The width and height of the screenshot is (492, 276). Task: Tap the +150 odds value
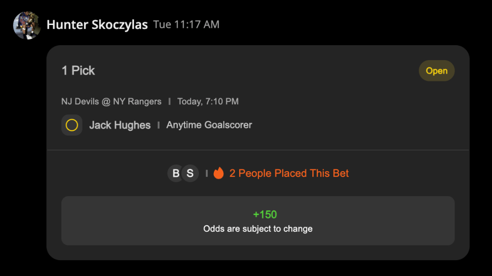tap(265, 214)
